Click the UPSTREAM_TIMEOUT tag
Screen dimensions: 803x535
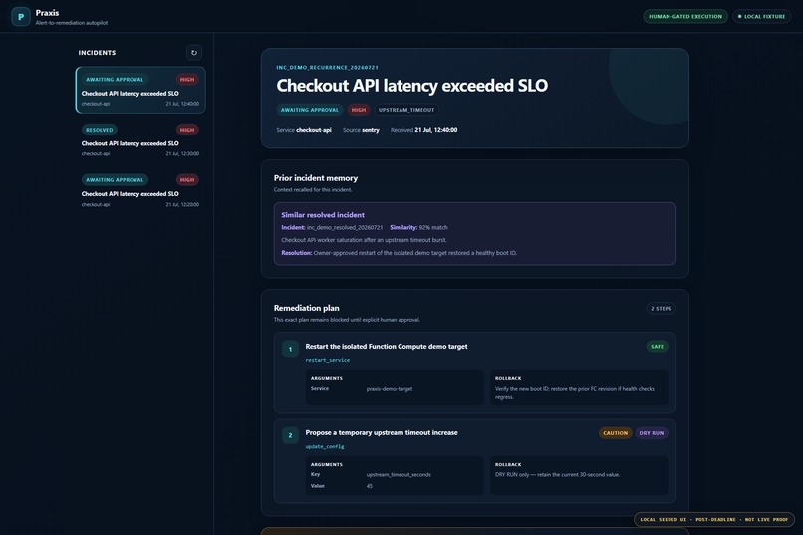(406, 110)
